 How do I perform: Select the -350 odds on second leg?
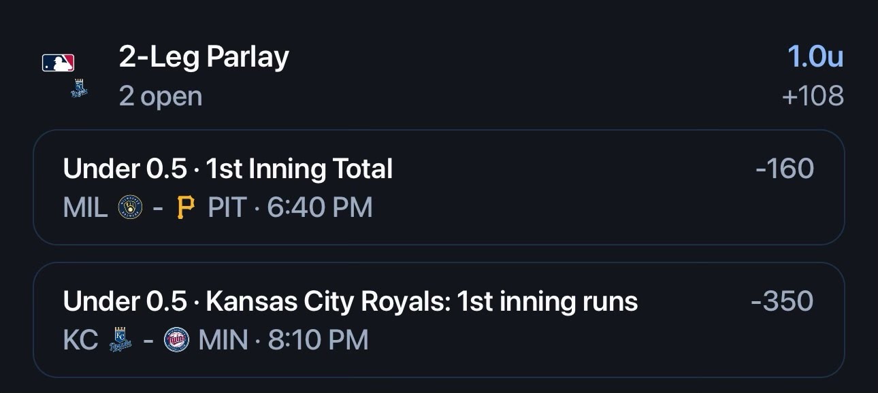pos(782,301)
